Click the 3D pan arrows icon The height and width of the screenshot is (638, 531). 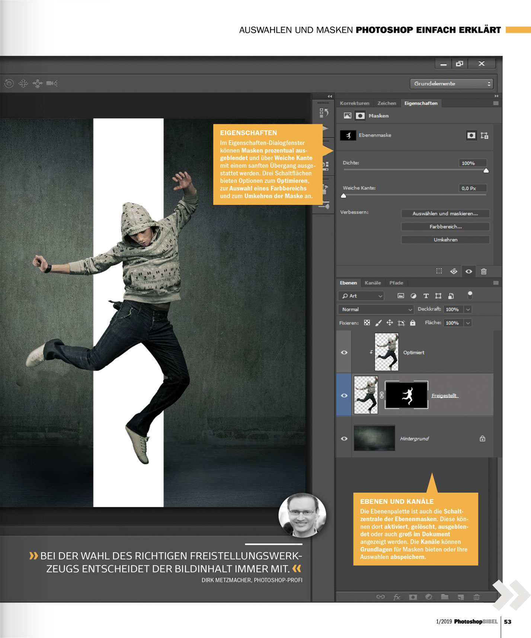tap(23, 83)
